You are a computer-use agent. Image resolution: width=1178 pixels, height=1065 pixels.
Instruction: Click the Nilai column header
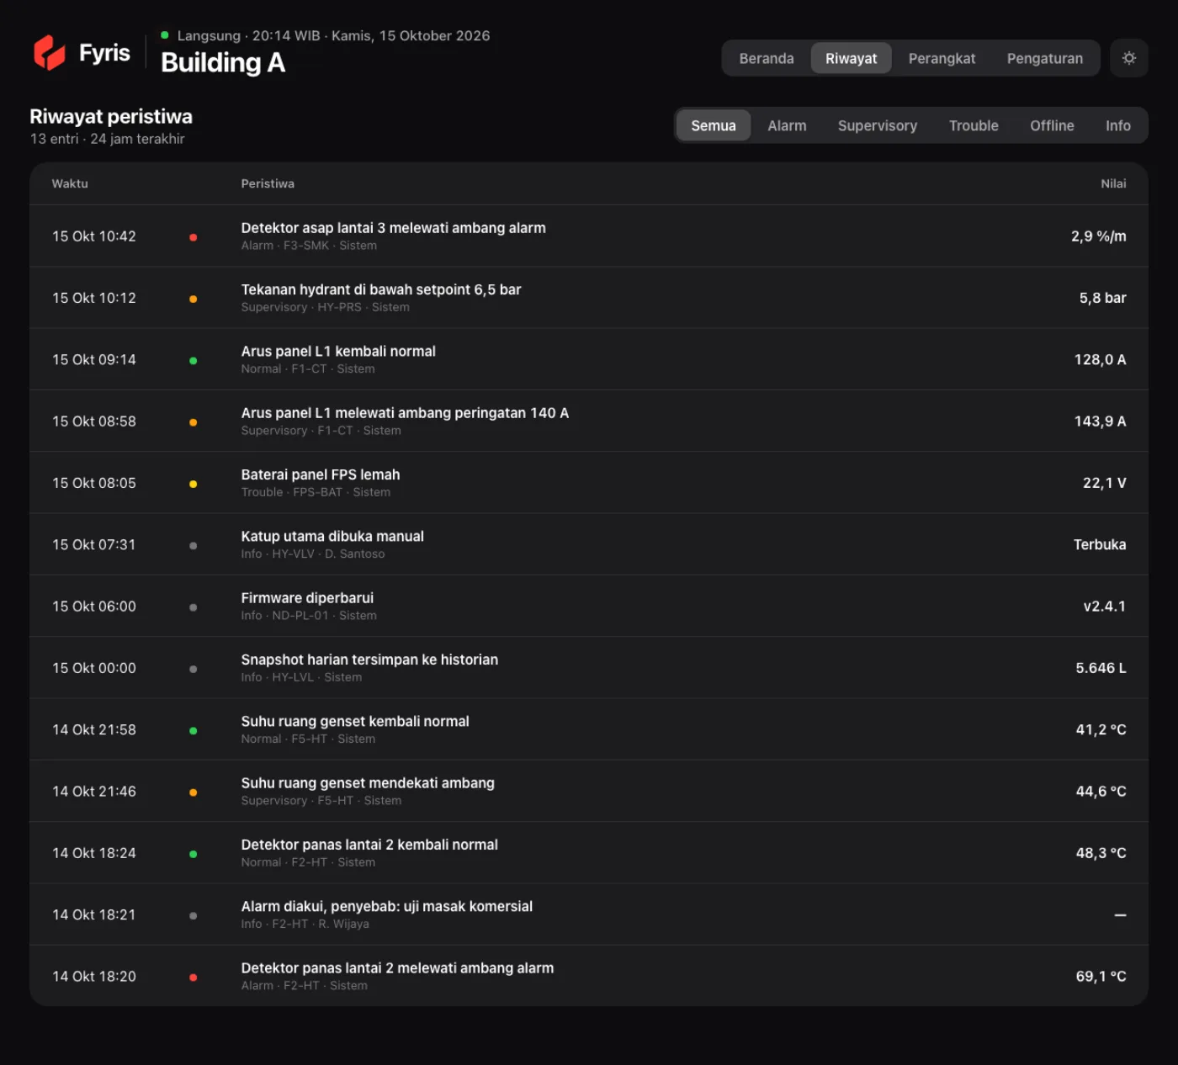pyautogui.click(x=1113, y=183)
